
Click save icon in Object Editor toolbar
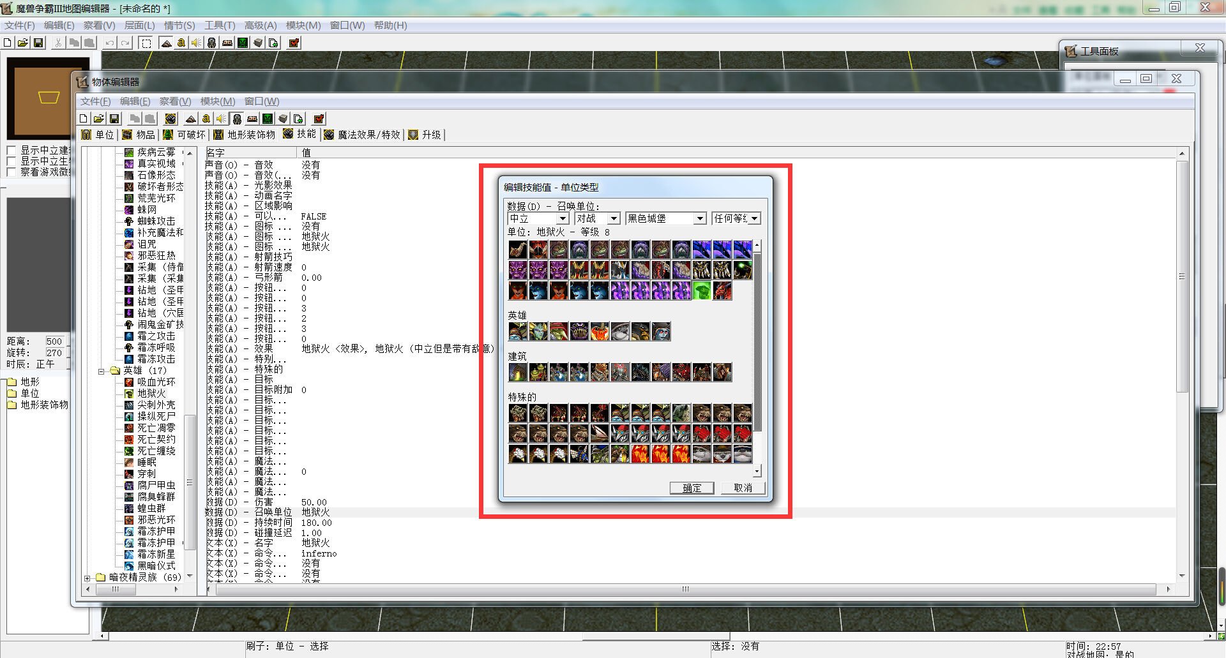click(x=114, y=119)
